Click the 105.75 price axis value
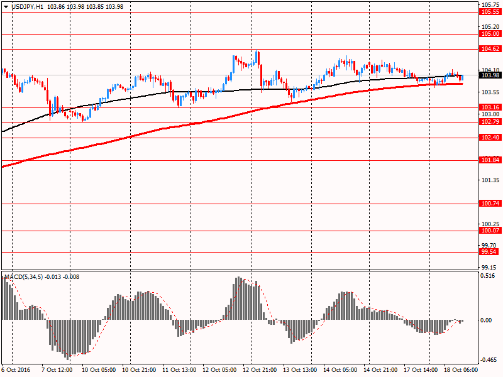 point(490,5)
